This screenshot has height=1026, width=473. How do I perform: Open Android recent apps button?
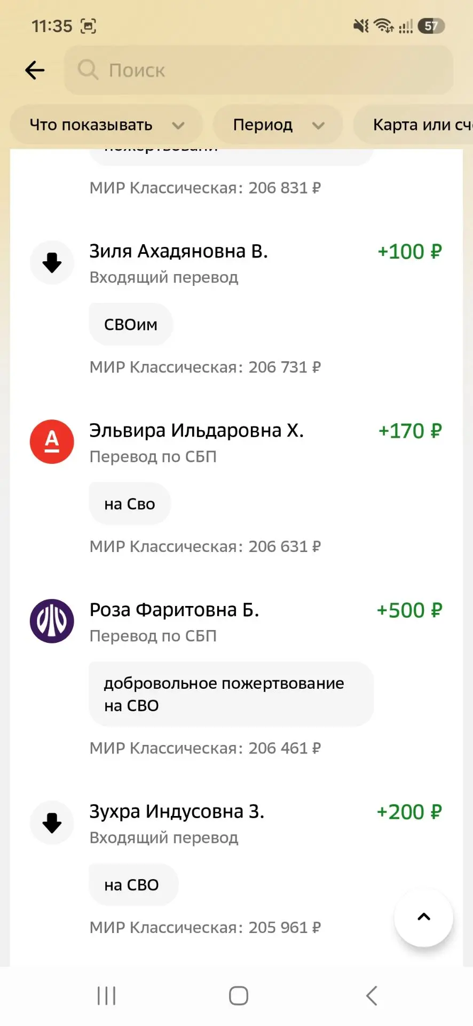106,996
